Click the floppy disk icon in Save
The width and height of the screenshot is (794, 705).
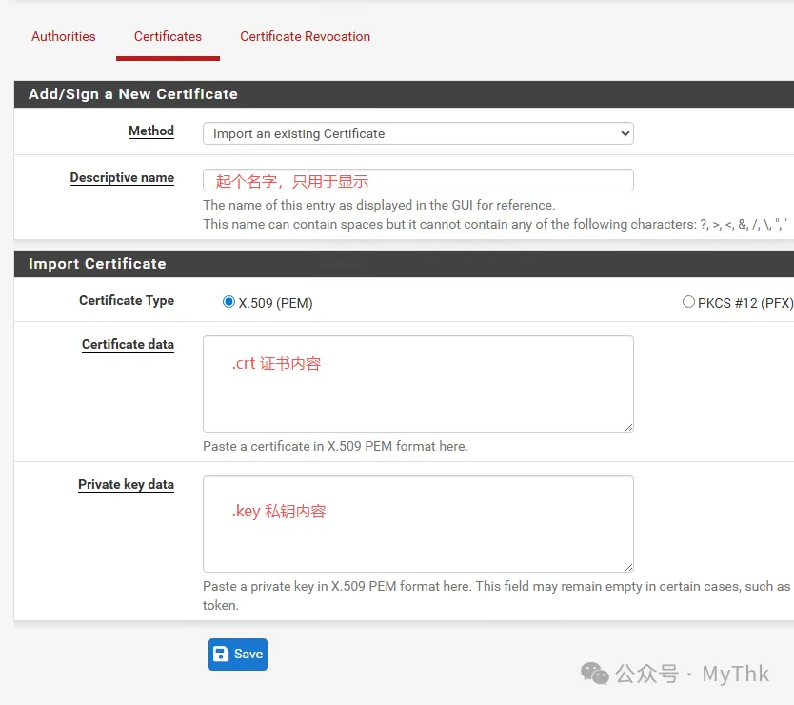click(x=221, y=654)
